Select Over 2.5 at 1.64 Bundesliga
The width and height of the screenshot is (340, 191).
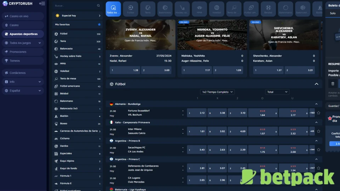point(263,113)
